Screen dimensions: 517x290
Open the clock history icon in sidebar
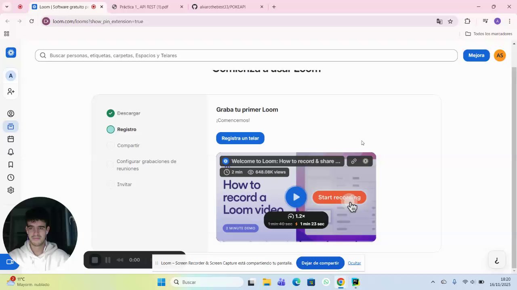pyautogui.click(x=11, y=178)
